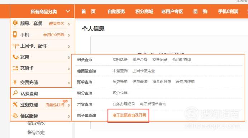Click the 个人信息 page title
The image size is (248, 138).
pyautogui.click(x=93, y=29)
